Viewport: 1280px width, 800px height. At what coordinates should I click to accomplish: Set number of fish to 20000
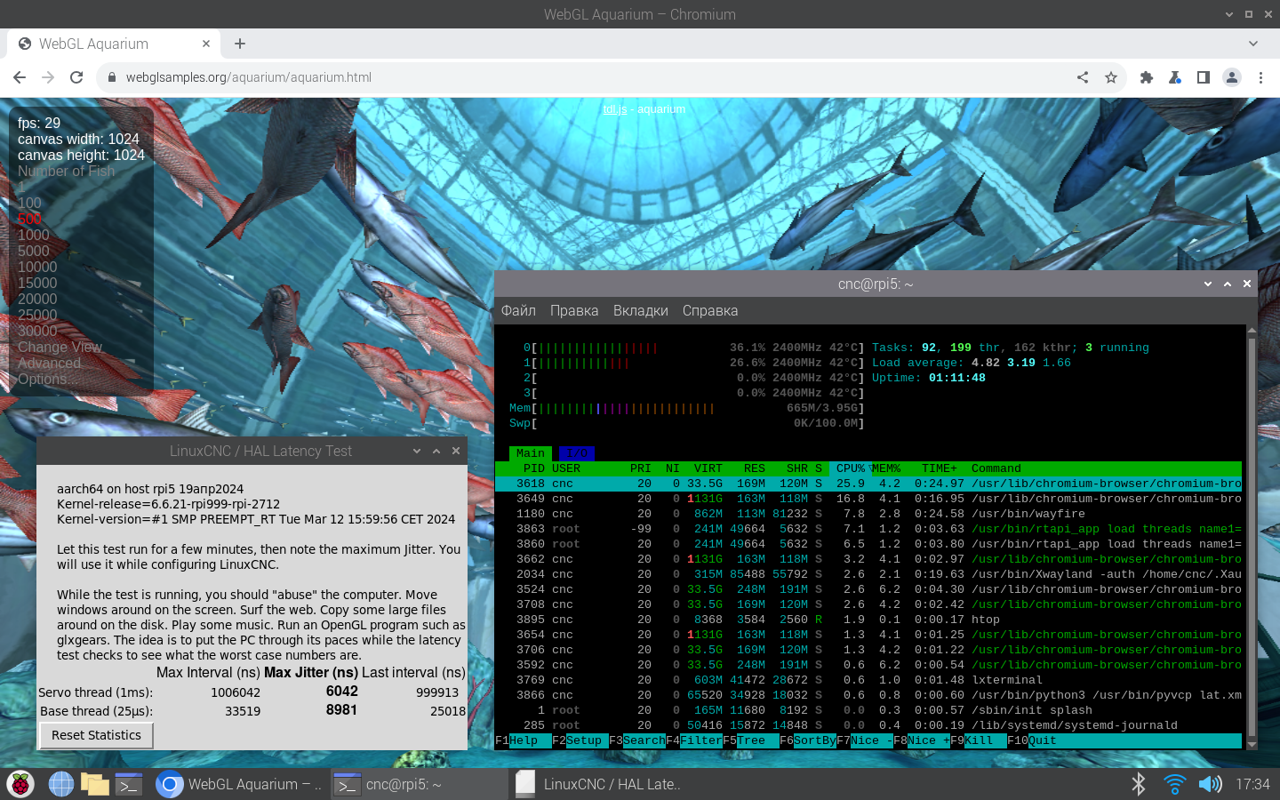(37, 299)
